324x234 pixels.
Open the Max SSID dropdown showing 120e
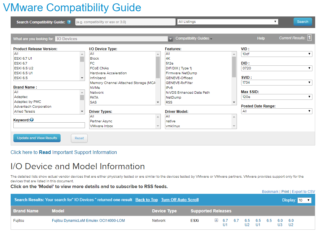click(x=276, y=97)
